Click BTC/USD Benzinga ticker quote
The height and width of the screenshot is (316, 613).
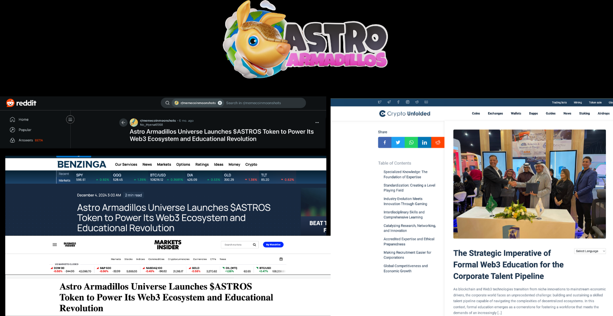167,177
